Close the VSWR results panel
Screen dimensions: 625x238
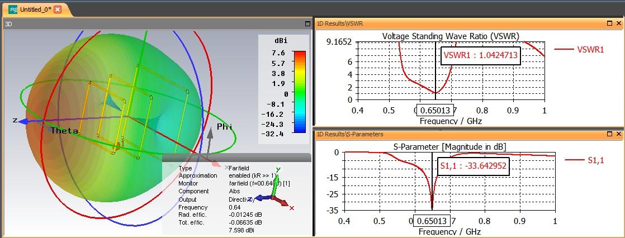coord(619,23)
